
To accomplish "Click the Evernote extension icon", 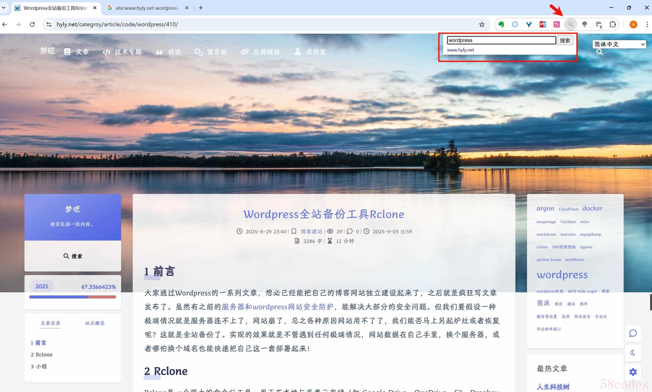I will pos(501,24).
